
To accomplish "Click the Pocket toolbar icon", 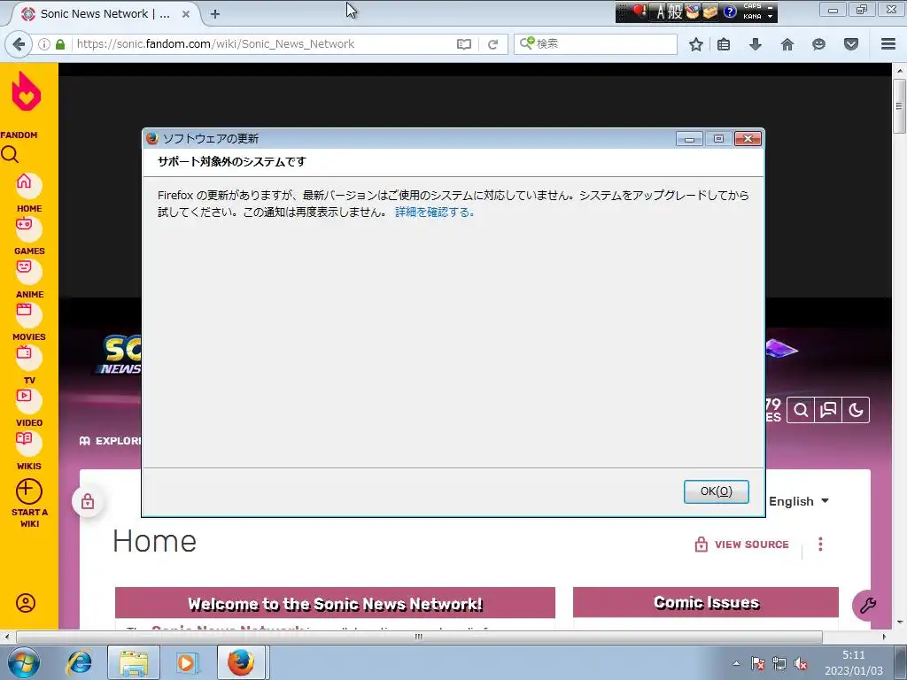I will point(851,44).
